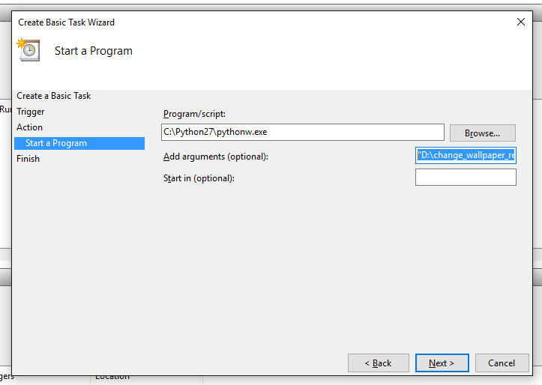
Task: Click the Add arguments input field
Action: point(466,155)
